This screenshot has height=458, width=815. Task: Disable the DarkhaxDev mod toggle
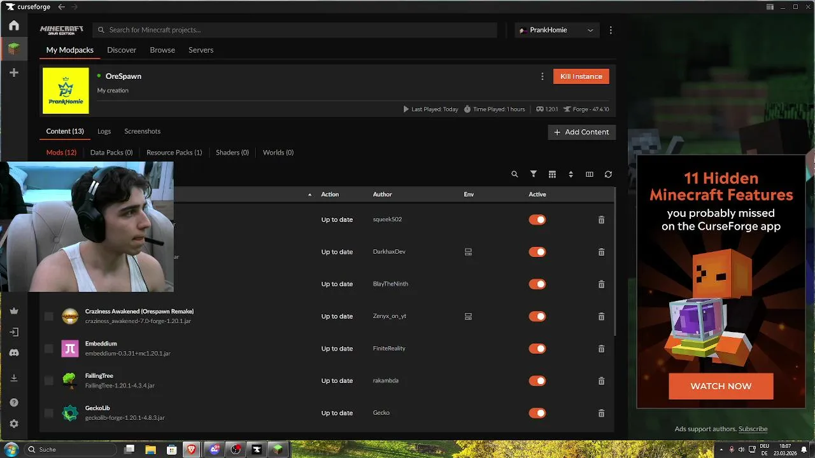point(537,252)
